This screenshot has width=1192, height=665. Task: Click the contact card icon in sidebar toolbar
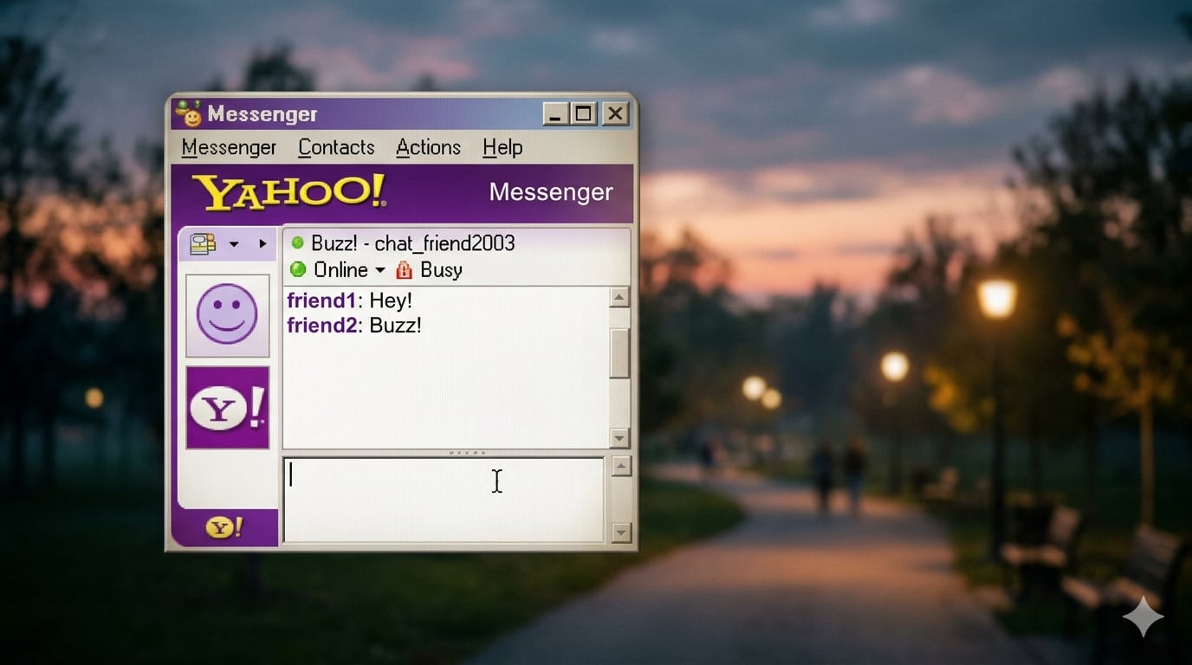tap(203, 244)
